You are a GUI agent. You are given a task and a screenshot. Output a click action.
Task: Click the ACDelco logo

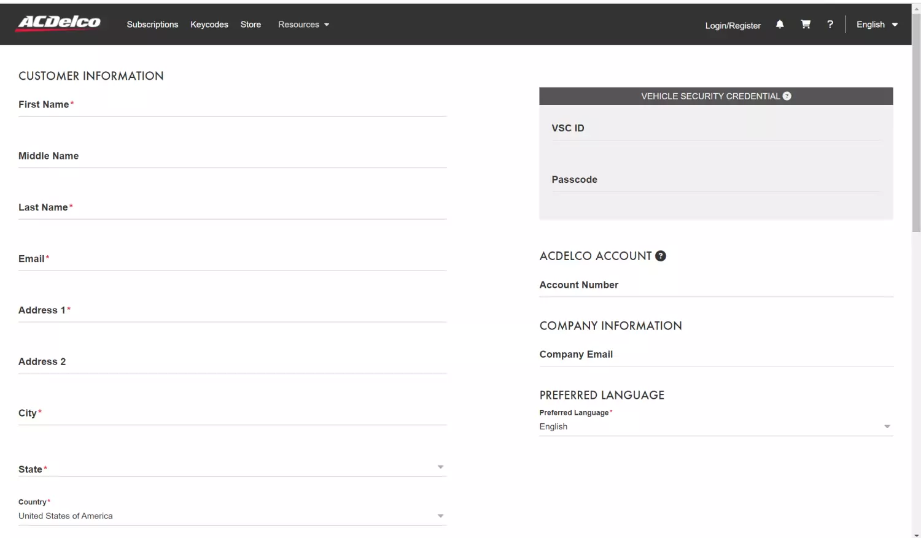[x=59, y=23]
